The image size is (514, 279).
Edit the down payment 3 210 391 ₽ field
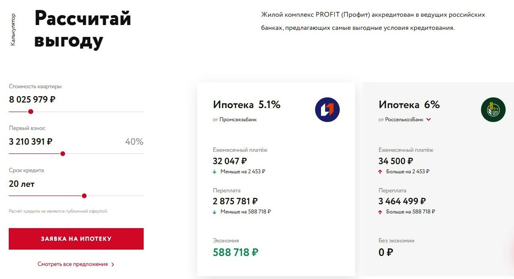31,141
